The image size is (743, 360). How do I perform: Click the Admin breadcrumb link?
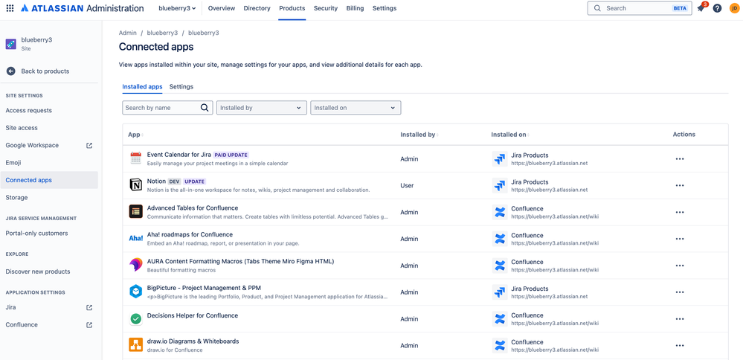coord(127,33)
